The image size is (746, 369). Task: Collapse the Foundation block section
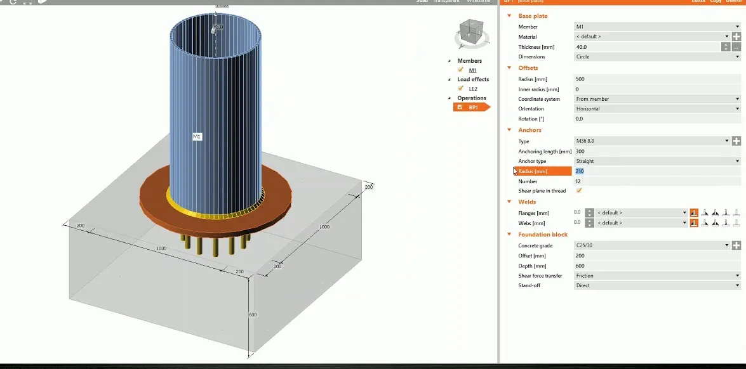pos(510,234)
